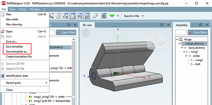The width and height of the screenshot is (212, 105).
Task: Click the part preview window toolbar icon
Action: (x=79, y=16)
